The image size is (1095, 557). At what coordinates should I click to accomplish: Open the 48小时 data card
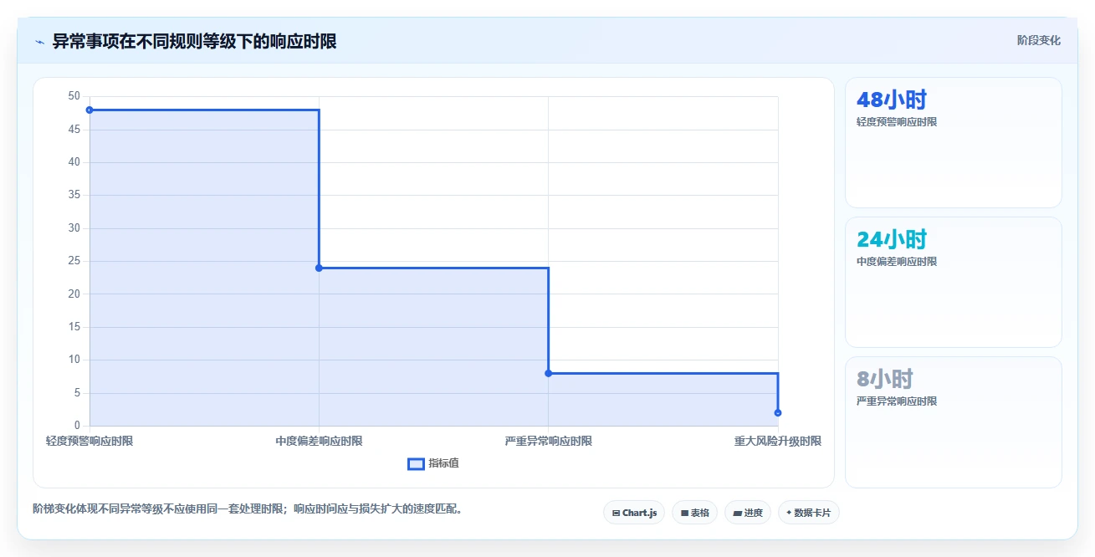click(x=954, y=142)
